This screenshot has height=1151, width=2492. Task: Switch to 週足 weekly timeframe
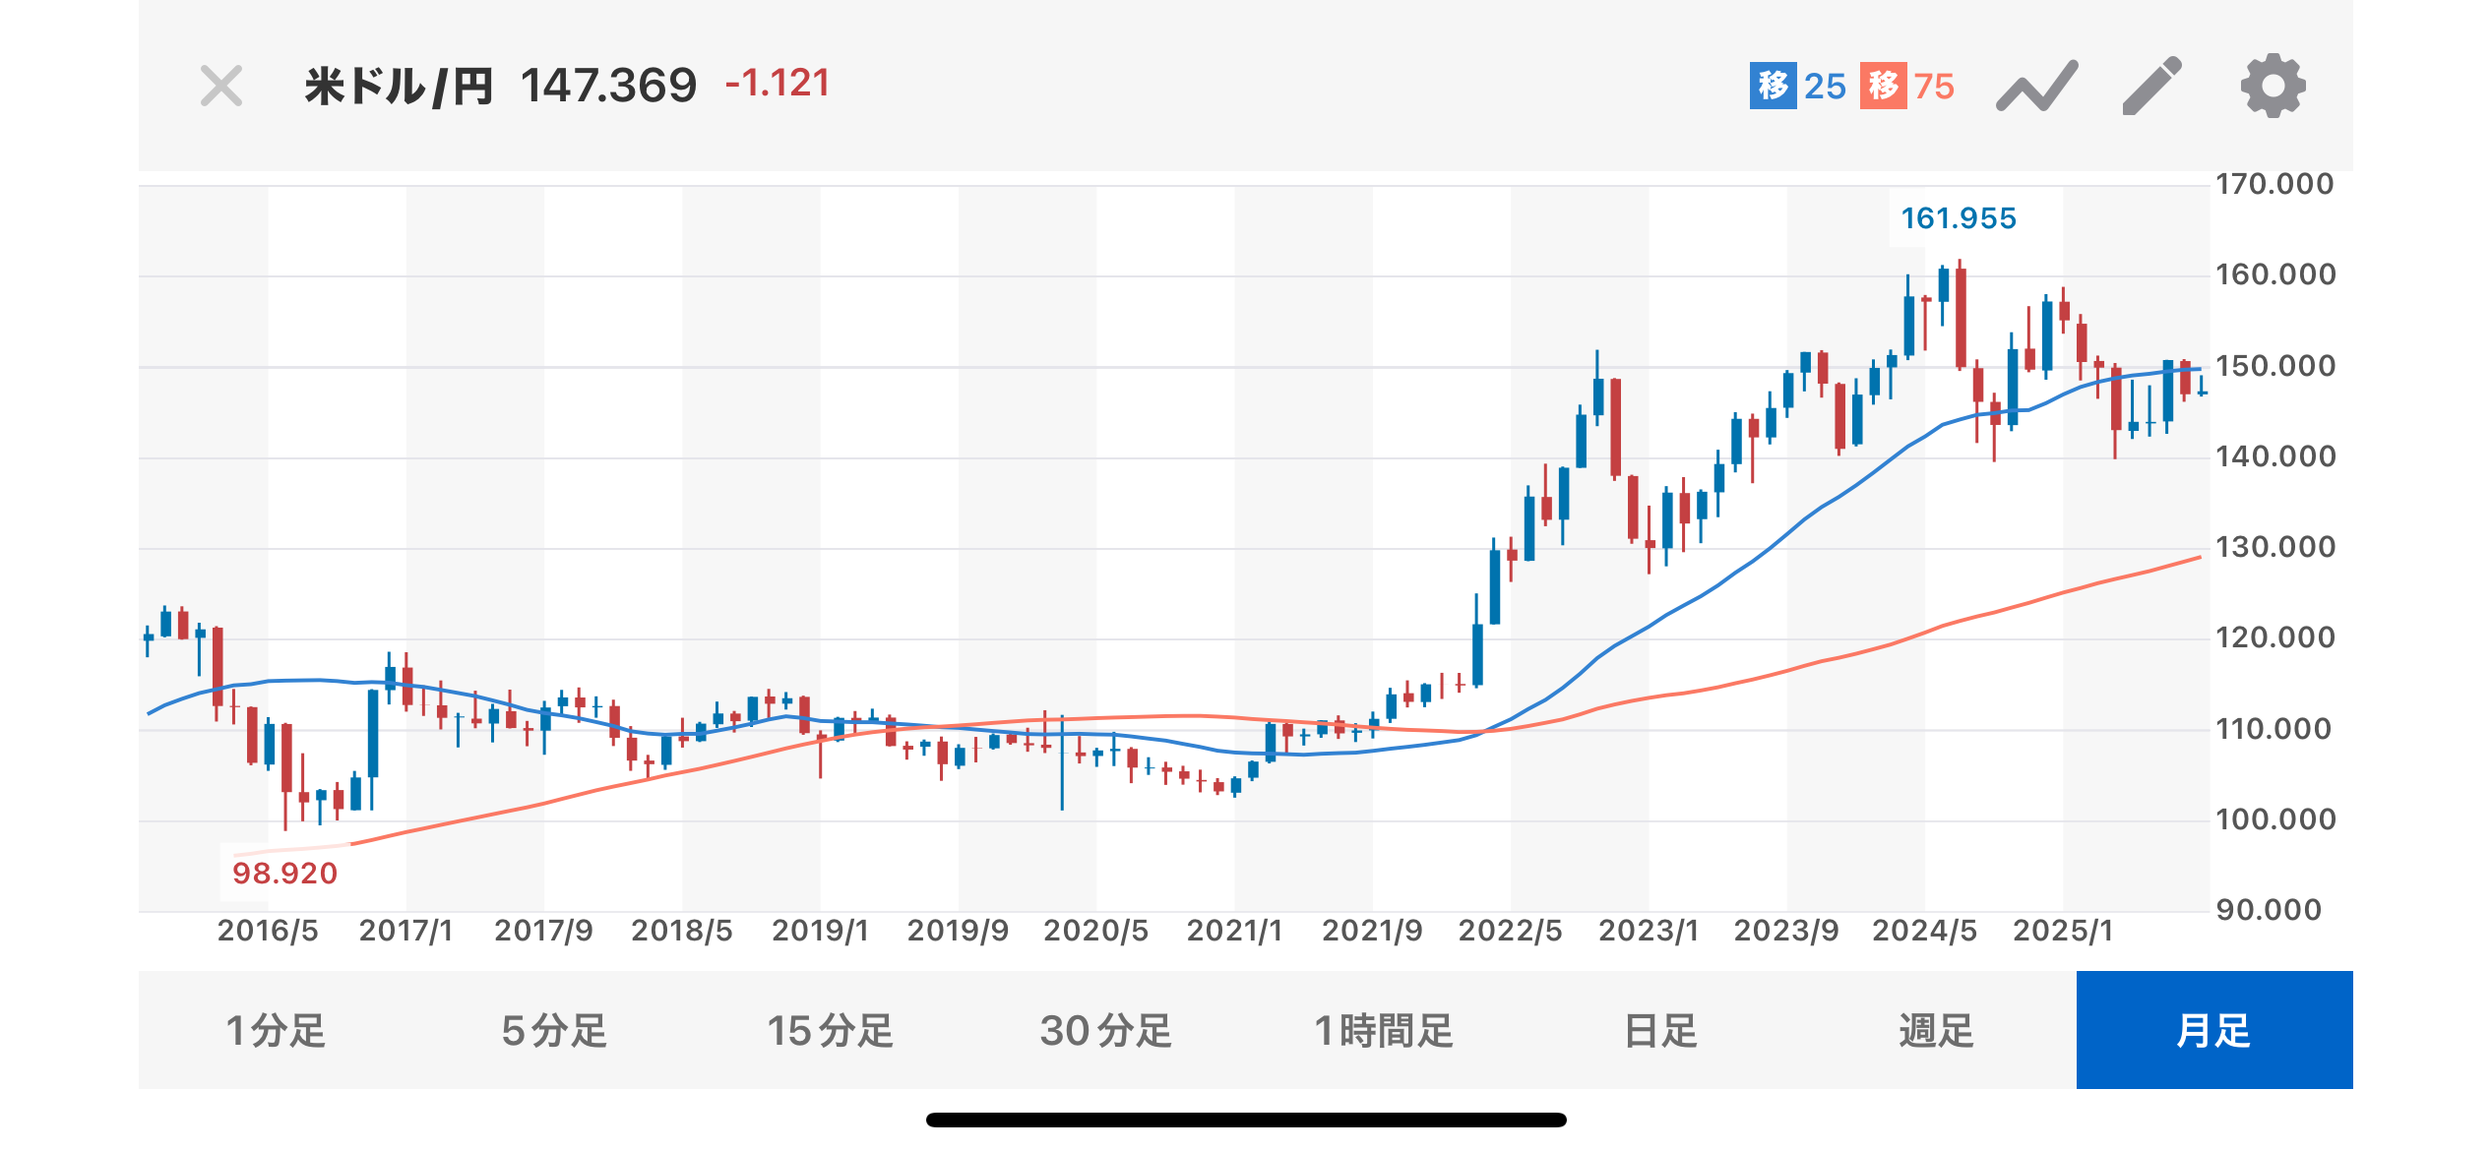click(1936, 1031)
